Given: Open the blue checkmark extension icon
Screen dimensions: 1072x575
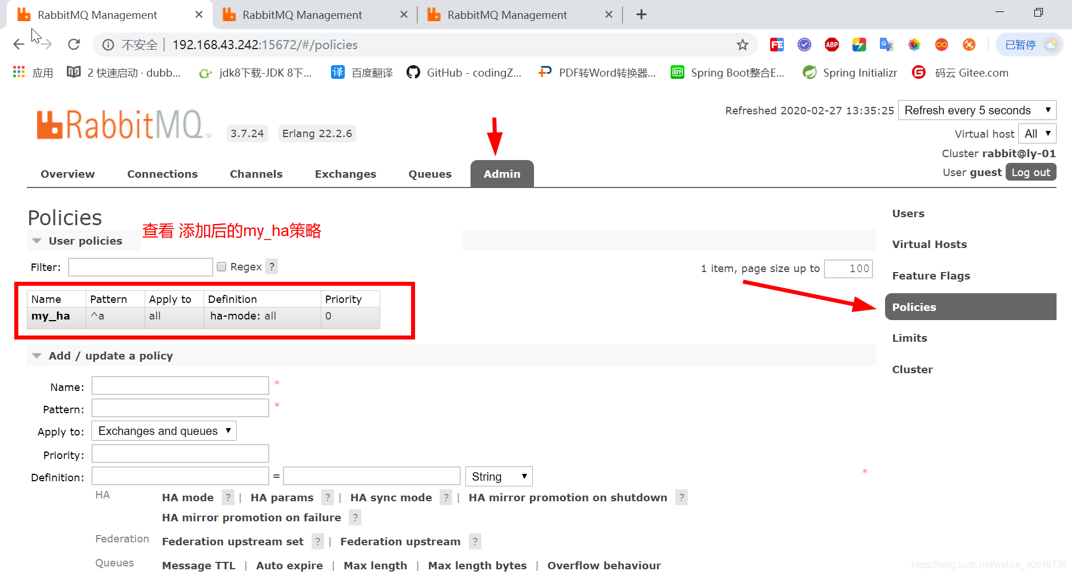Looking at the screenshot, I should coord(804,45).
